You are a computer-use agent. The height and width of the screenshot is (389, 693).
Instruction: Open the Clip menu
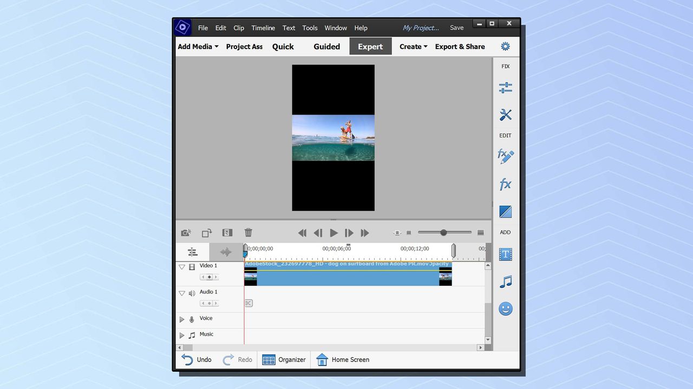(239, 28)
